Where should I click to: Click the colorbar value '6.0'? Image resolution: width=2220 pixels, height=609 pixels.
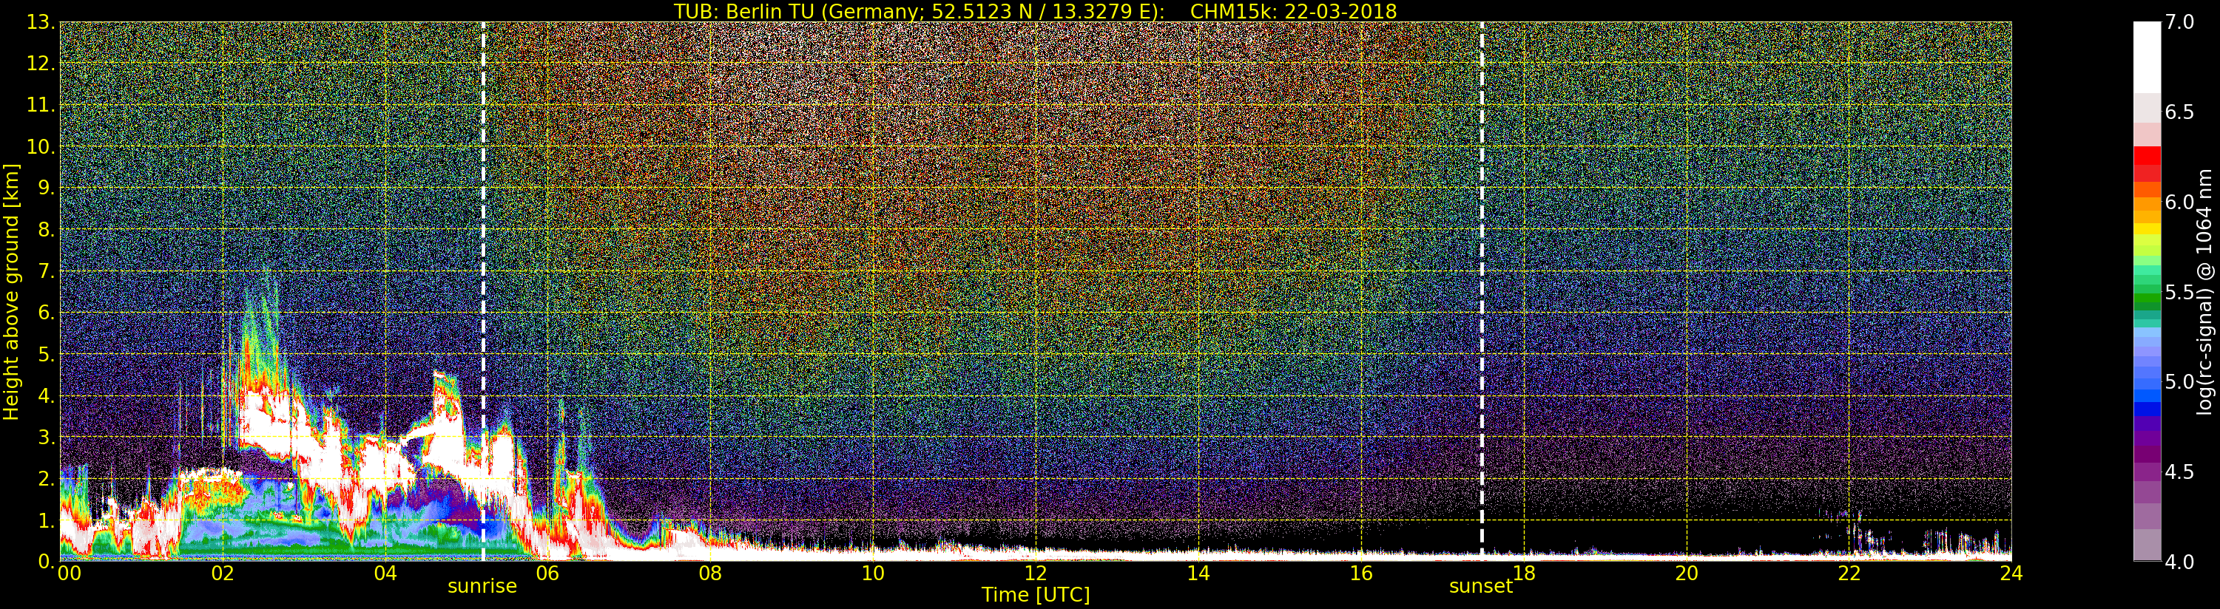coord(2179,202)
